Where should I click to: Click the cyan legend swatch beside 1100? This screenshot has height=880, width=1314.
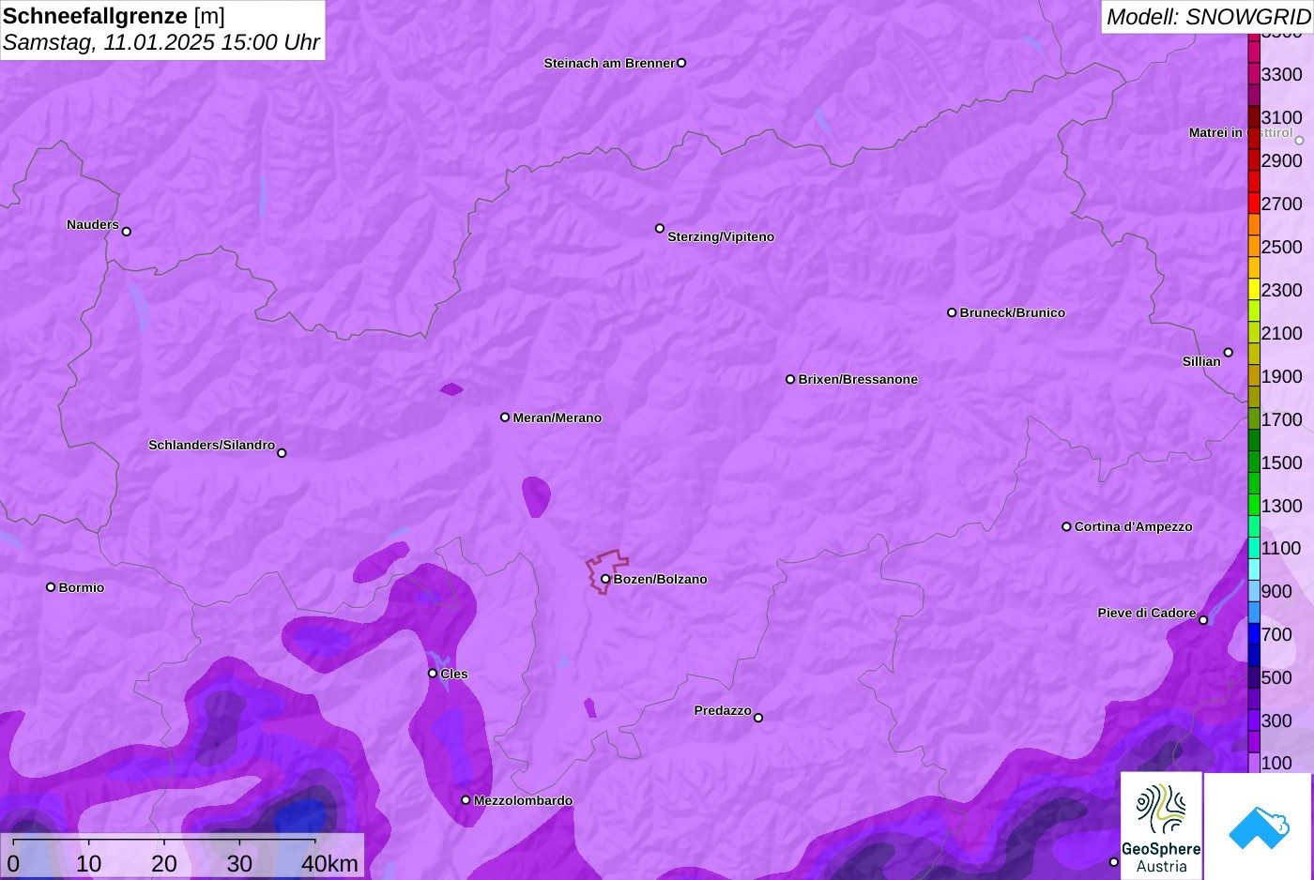(x=1254, y=549)
